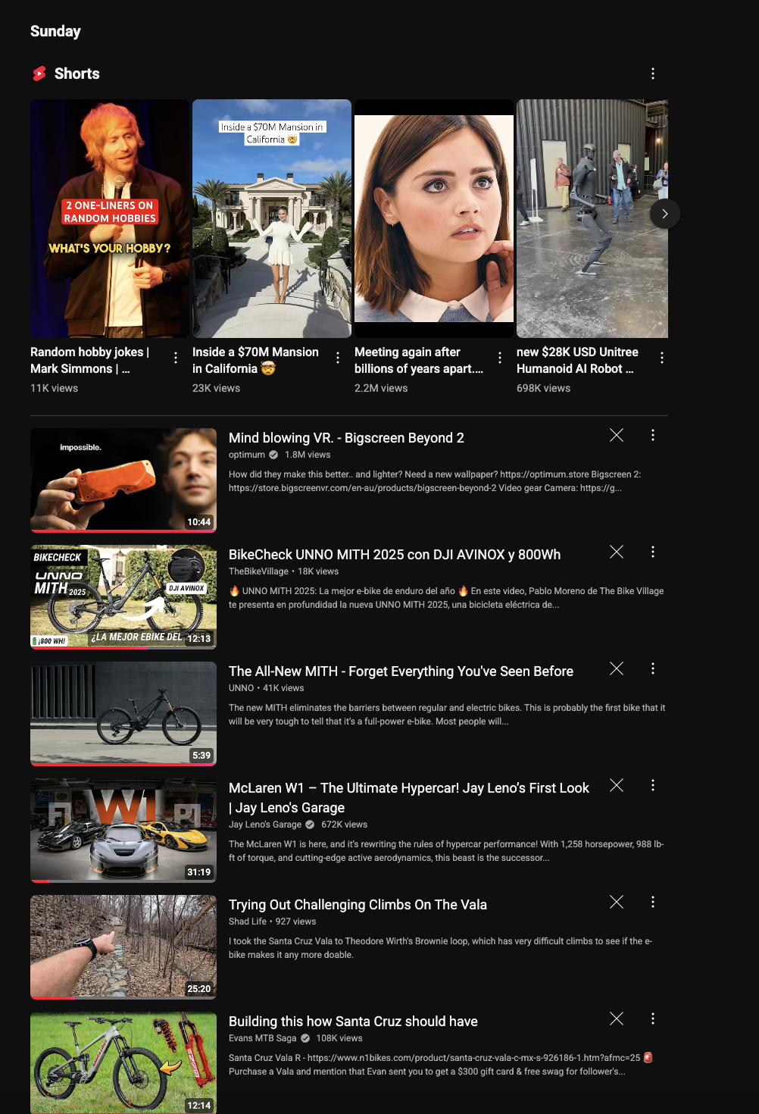Open title The All-New MITH - Forget Everything
This screenshot has height=1114, width=759.
401,671
